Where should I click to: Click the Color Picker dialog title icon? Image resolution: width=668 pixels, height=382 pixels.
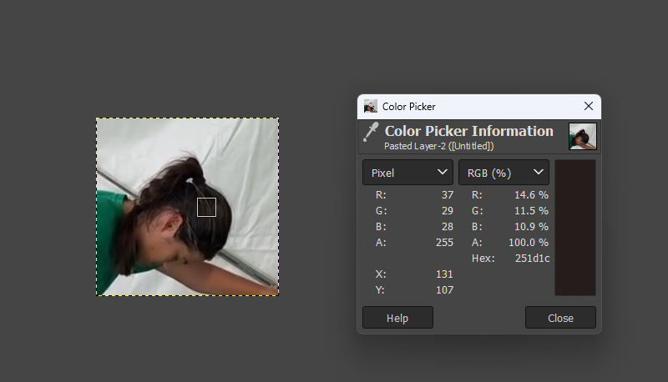(x=370, y=107)
